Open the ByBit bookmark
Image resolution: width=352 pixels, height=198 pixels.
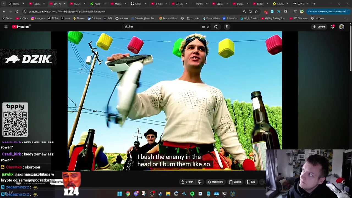[x=108, y=18]
